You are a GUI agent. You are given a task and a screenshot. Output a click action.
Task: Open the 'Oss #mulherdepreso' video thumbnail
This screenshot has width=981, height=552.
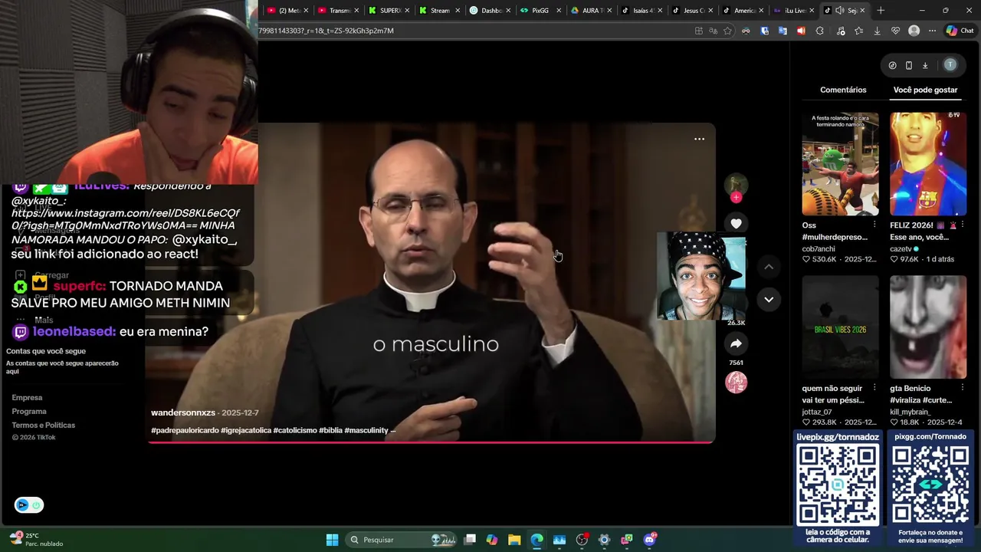[x=840, y=164]
